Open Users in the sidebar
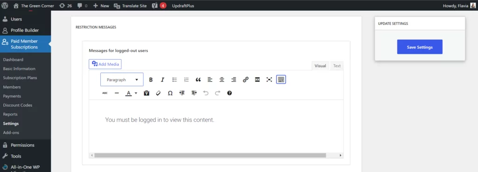 pyautogui.click(x=25, y=19)
